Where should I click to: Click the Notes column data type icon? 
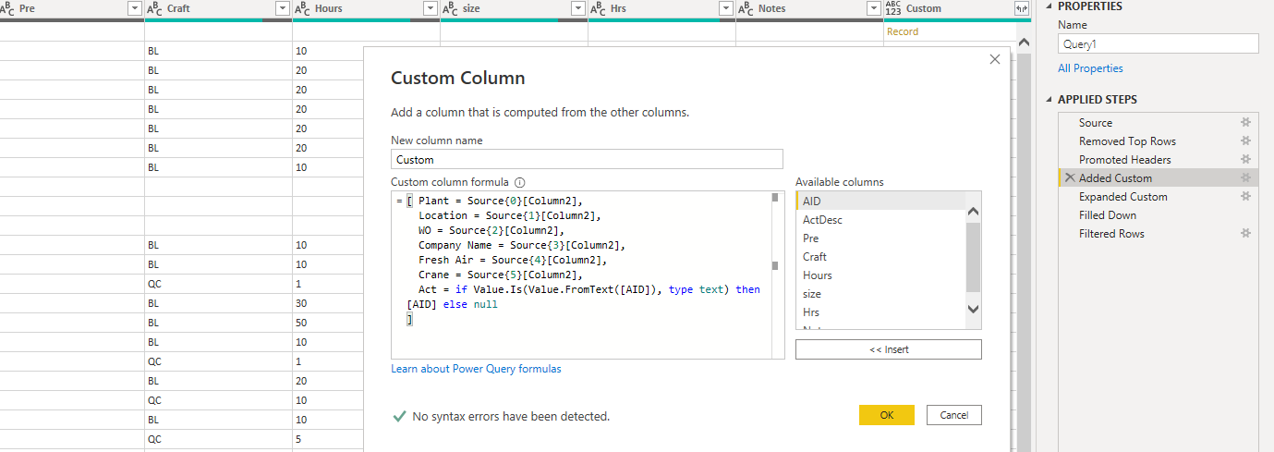coord(746,8)
